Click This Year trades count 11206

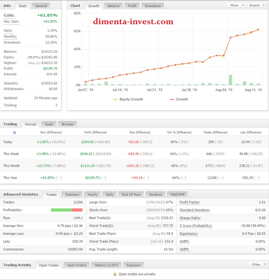coord(212,178)
